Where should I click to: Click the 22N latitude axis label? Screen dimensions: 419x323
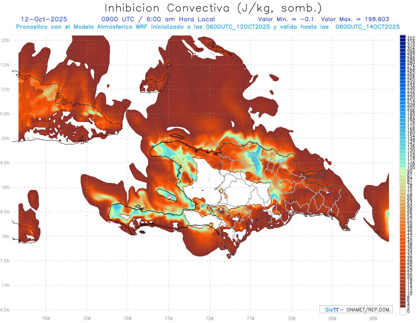point(5,40)
